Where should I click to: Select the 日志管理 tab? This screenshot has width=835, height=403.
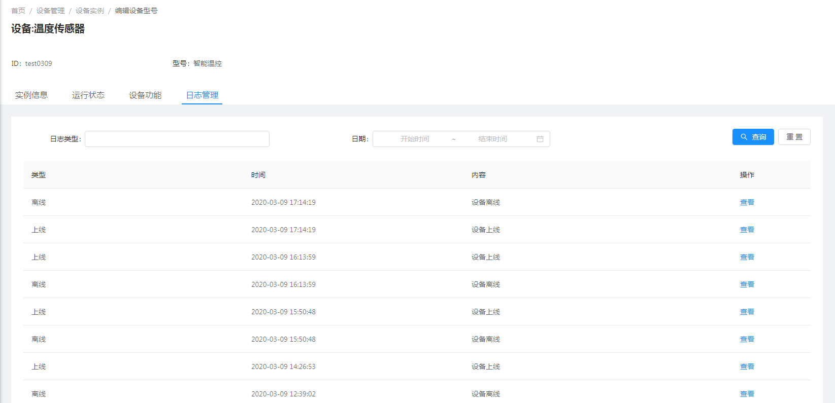pos(202,95)
